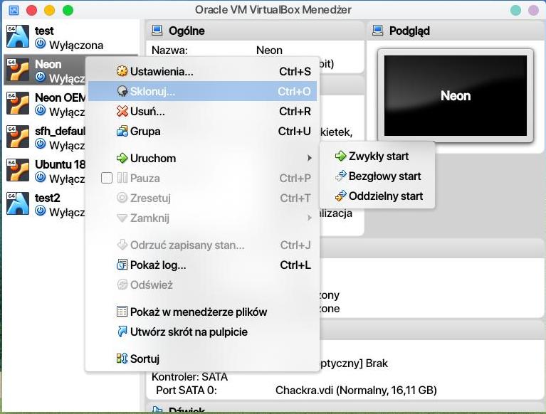Select Utwórz skrót na pulpicie

[202, 331]
